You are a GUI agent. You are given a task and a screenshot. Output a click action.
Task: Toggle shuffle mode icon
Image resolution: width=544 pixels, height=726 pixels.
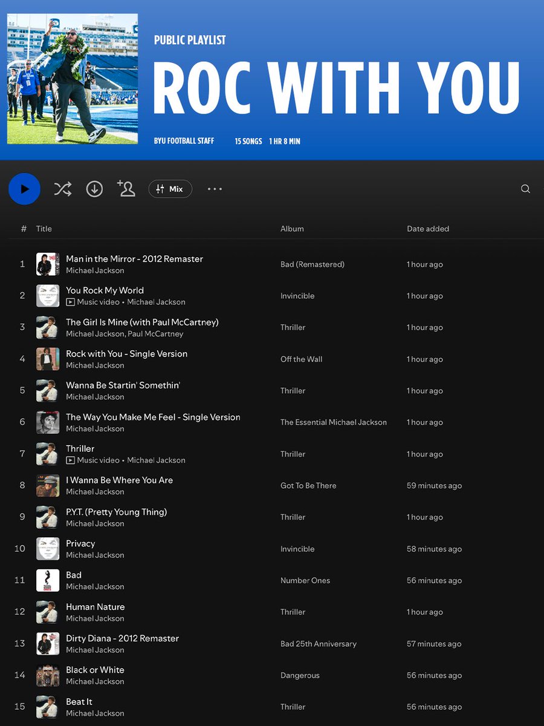click(62, 189)
